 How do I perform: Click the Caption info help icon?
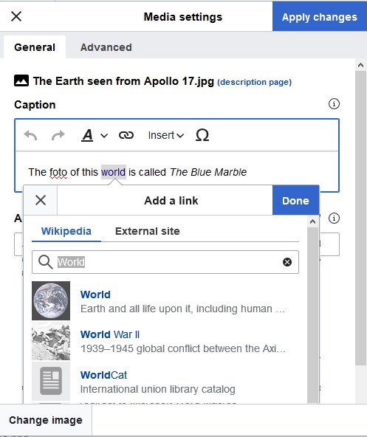click(334, 104)
